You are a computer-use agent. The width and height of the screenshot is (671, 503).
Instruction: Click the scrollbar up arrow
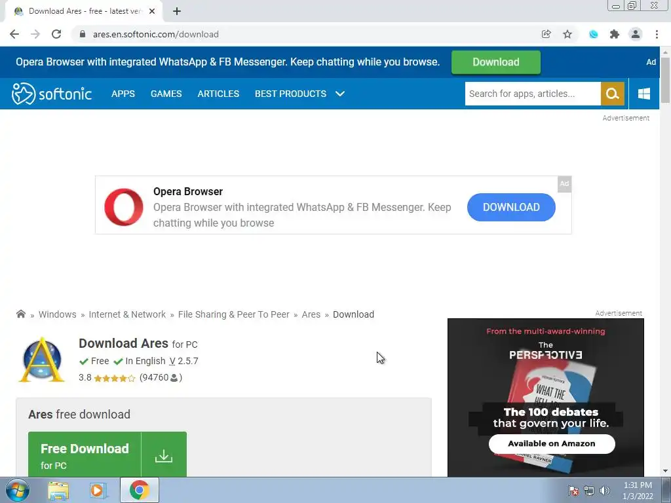665,52
